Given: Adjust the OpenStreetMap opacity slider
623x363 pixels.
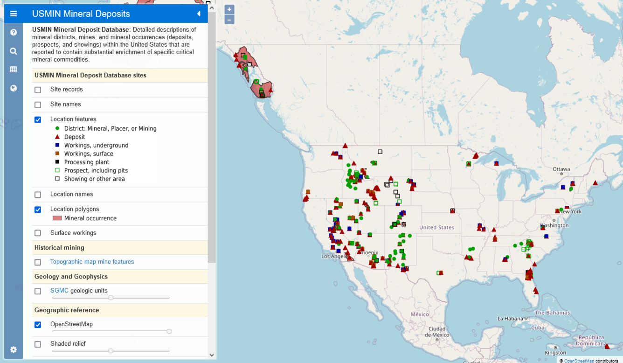Looking at the screenshot, I should [x=169, y=331].
